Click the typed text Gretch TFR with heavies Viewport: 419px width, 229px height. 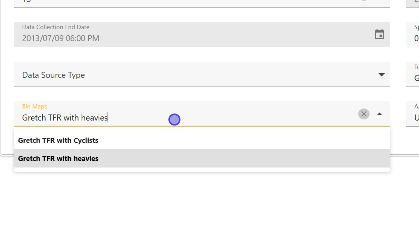coord(65,118)
